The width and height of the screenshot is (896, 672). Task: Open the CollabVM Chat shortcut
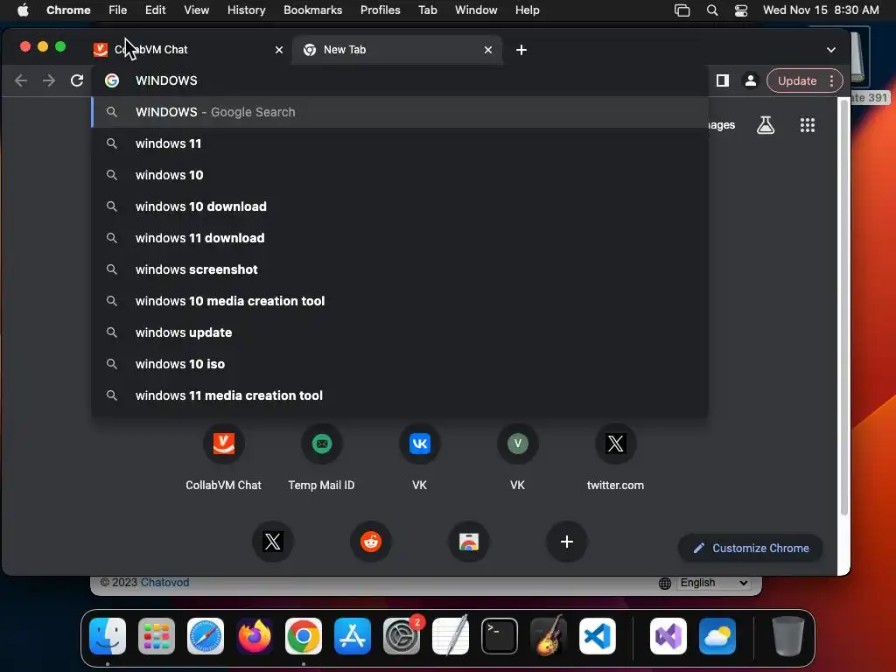coord(223,458)
